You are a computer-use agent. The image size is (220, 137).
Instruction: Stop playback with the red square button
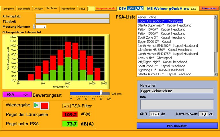pyautogui.click(x=45, y=105)
